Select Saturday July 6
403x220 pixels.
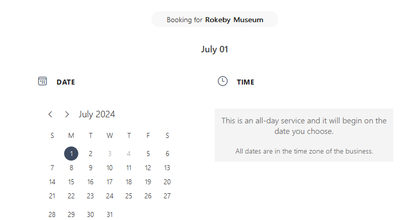pos(167,154)
